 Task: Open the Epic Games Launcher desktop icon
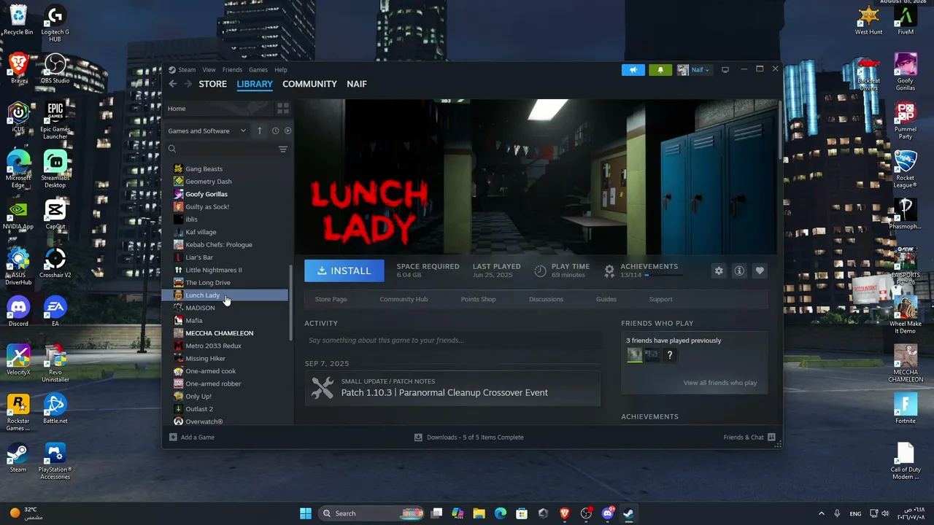[55, 120]
